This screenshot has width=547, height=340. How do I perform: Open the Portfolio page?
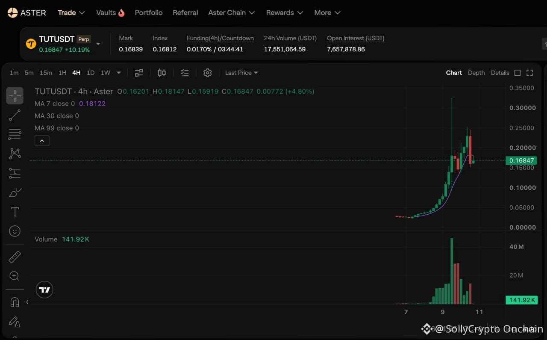tap(149, 13)
